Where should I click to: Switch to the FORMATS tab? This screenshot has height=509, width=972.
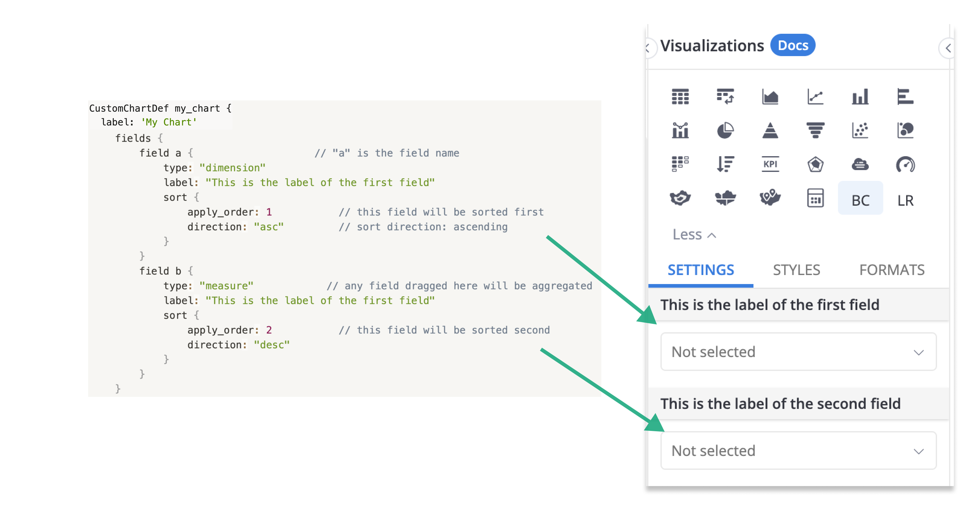pyautogui.click(x=892, y=270)
